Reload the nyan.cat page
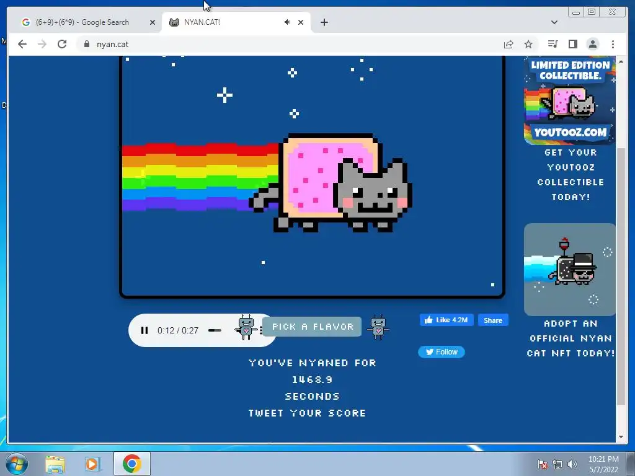 pos(62,44)
